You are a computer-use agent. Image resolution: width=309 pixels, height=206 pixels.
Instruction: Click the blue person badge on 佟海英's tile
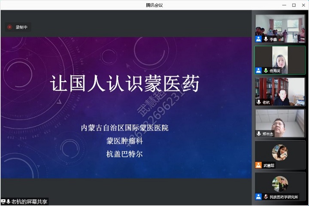pos(259,71)
